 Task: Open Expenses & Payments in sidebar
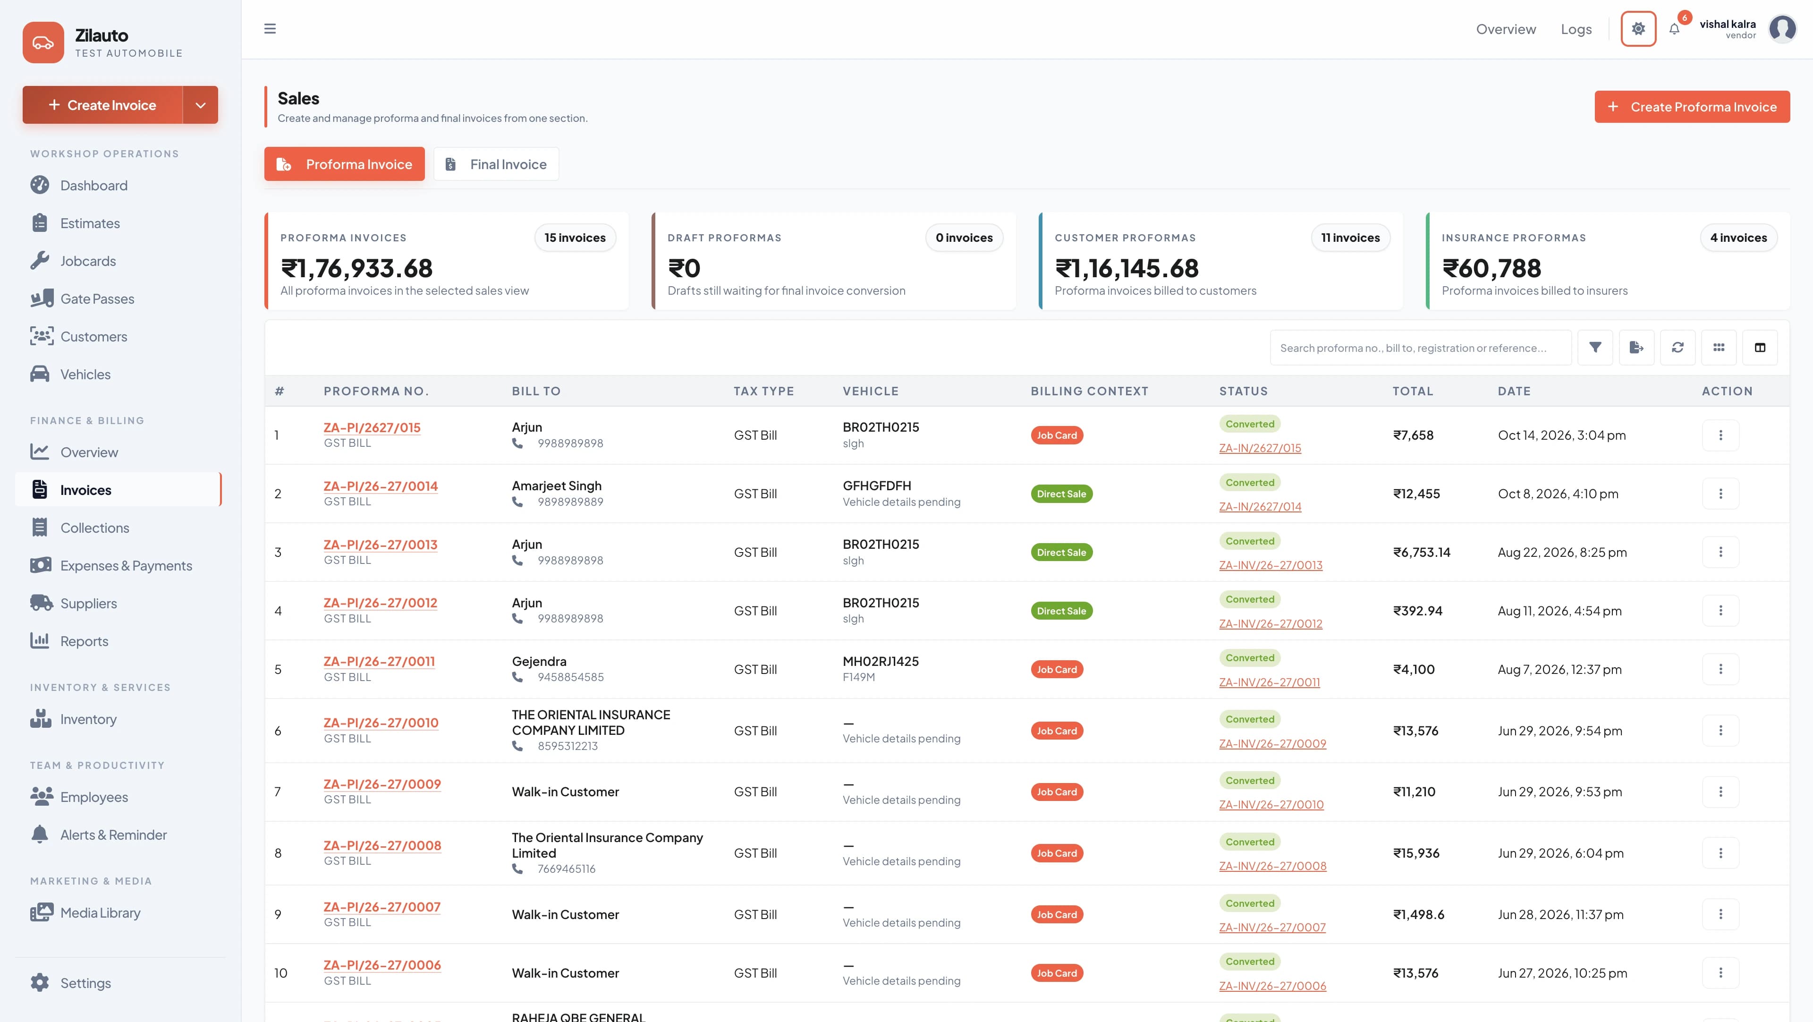(126, 566)
